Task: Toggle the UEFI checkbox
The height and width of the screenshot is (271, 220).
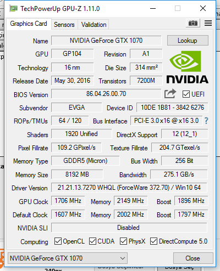Action: point(186,94)
